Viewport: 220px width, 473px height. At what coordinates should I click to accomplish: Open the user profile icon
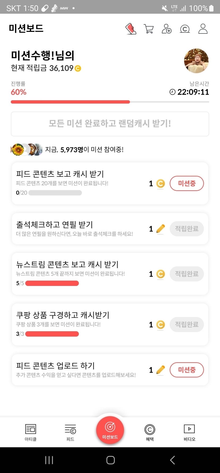point(203,29)
